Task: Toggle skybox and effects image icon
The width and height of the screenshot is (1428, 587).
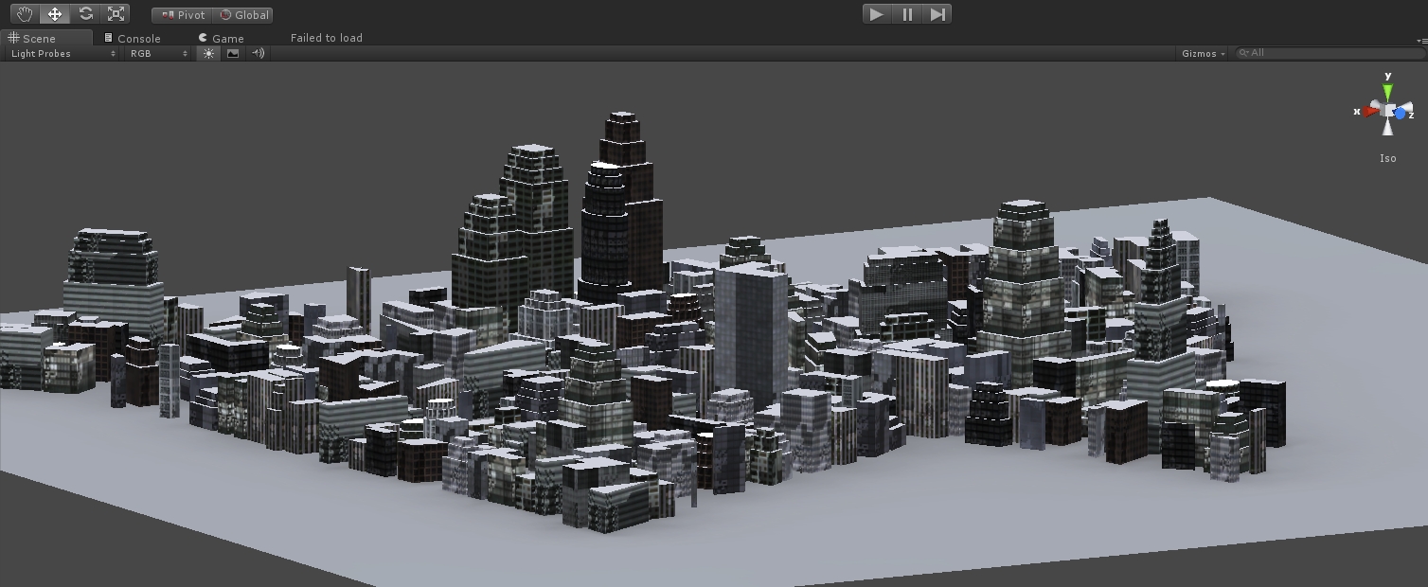Action: click(233, 54)
